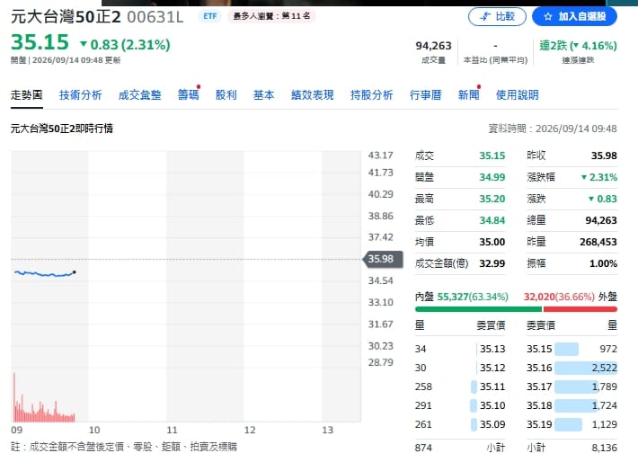This screenshot has width=638, height=462.
Task: Open the 技術分析 tab
Action: 81,95
